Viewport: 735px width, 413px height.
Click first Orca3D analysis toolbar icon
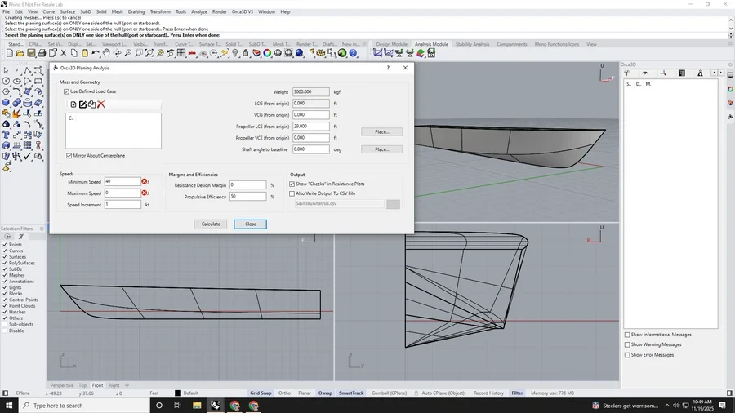[x=378, y=53]
